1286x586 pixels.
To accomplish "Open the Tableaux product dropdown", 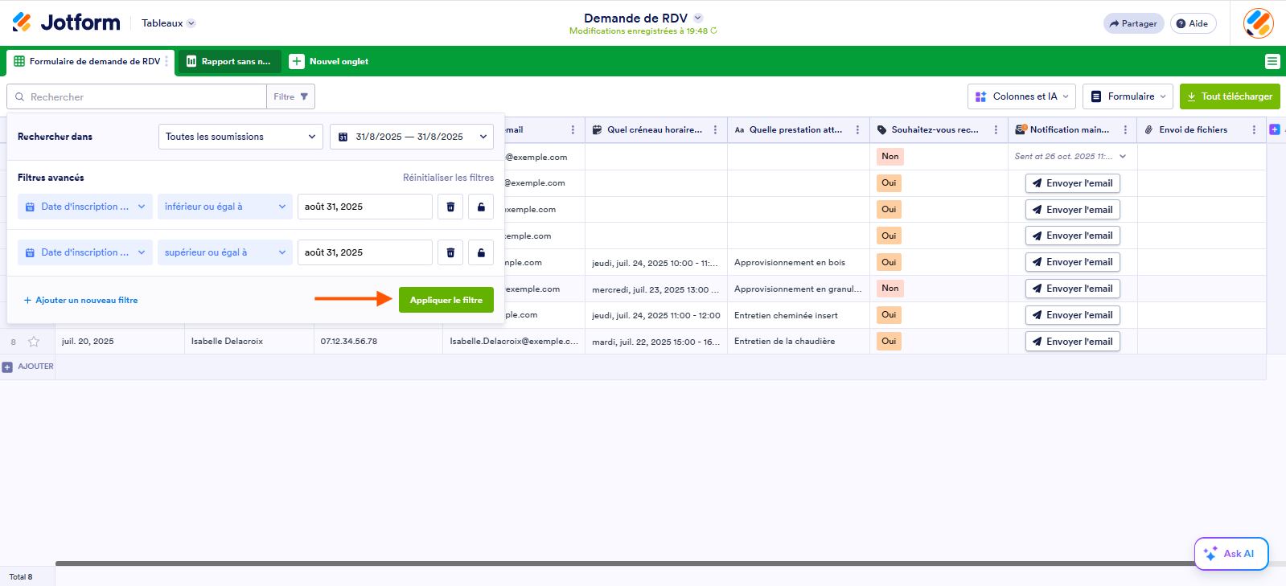I will click(169, 23).
